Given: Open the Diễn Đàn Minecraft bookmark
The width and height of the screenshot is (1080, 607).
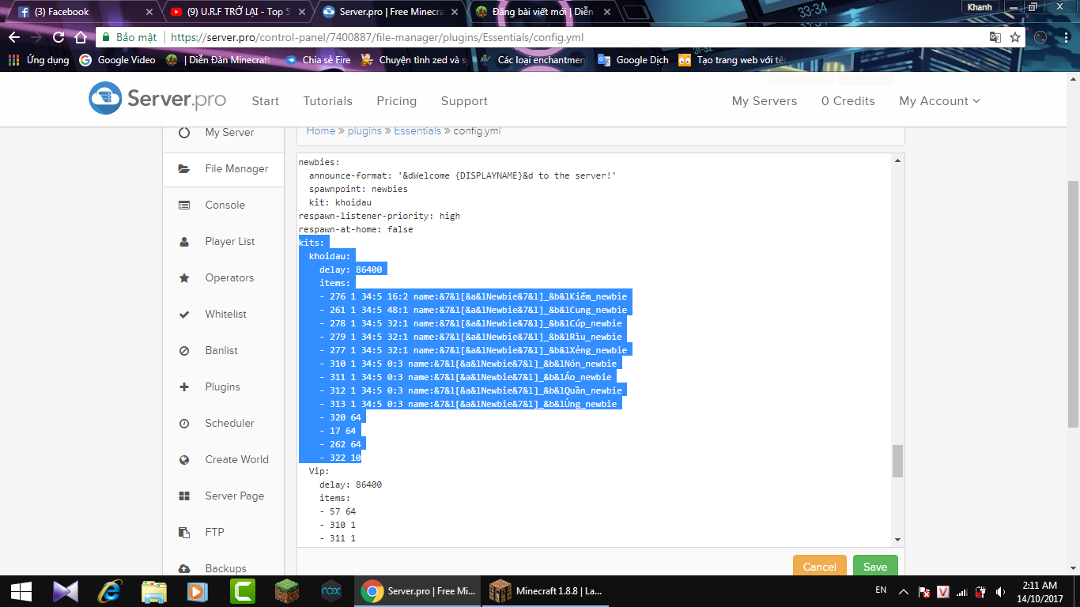Looking at the screenshot, I should [218, 60].
